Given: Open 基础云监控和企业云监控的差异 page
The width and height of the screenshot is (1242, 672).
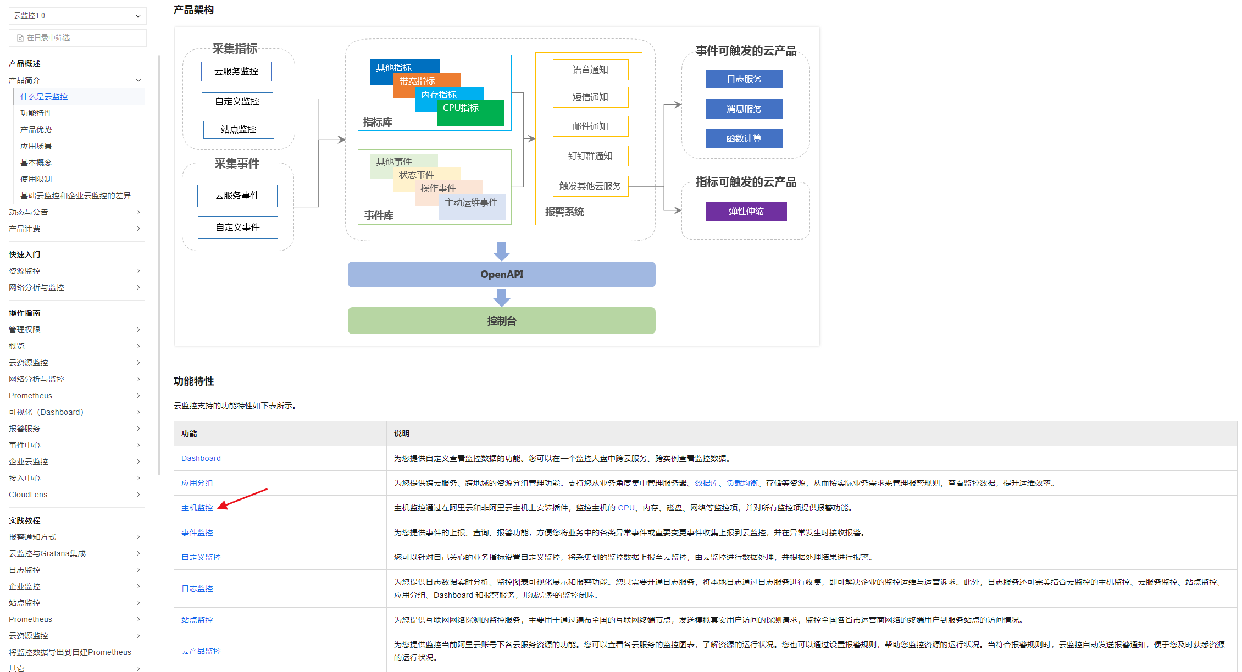Looking at the screenshot, I should click(x=76, y=196).
